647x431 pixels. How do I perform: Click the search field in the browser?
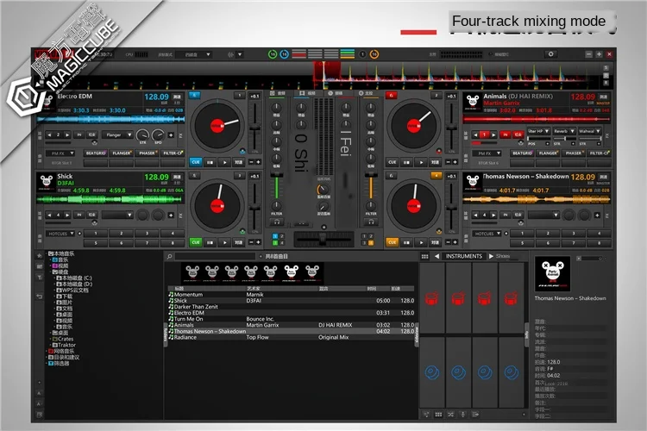216,257
